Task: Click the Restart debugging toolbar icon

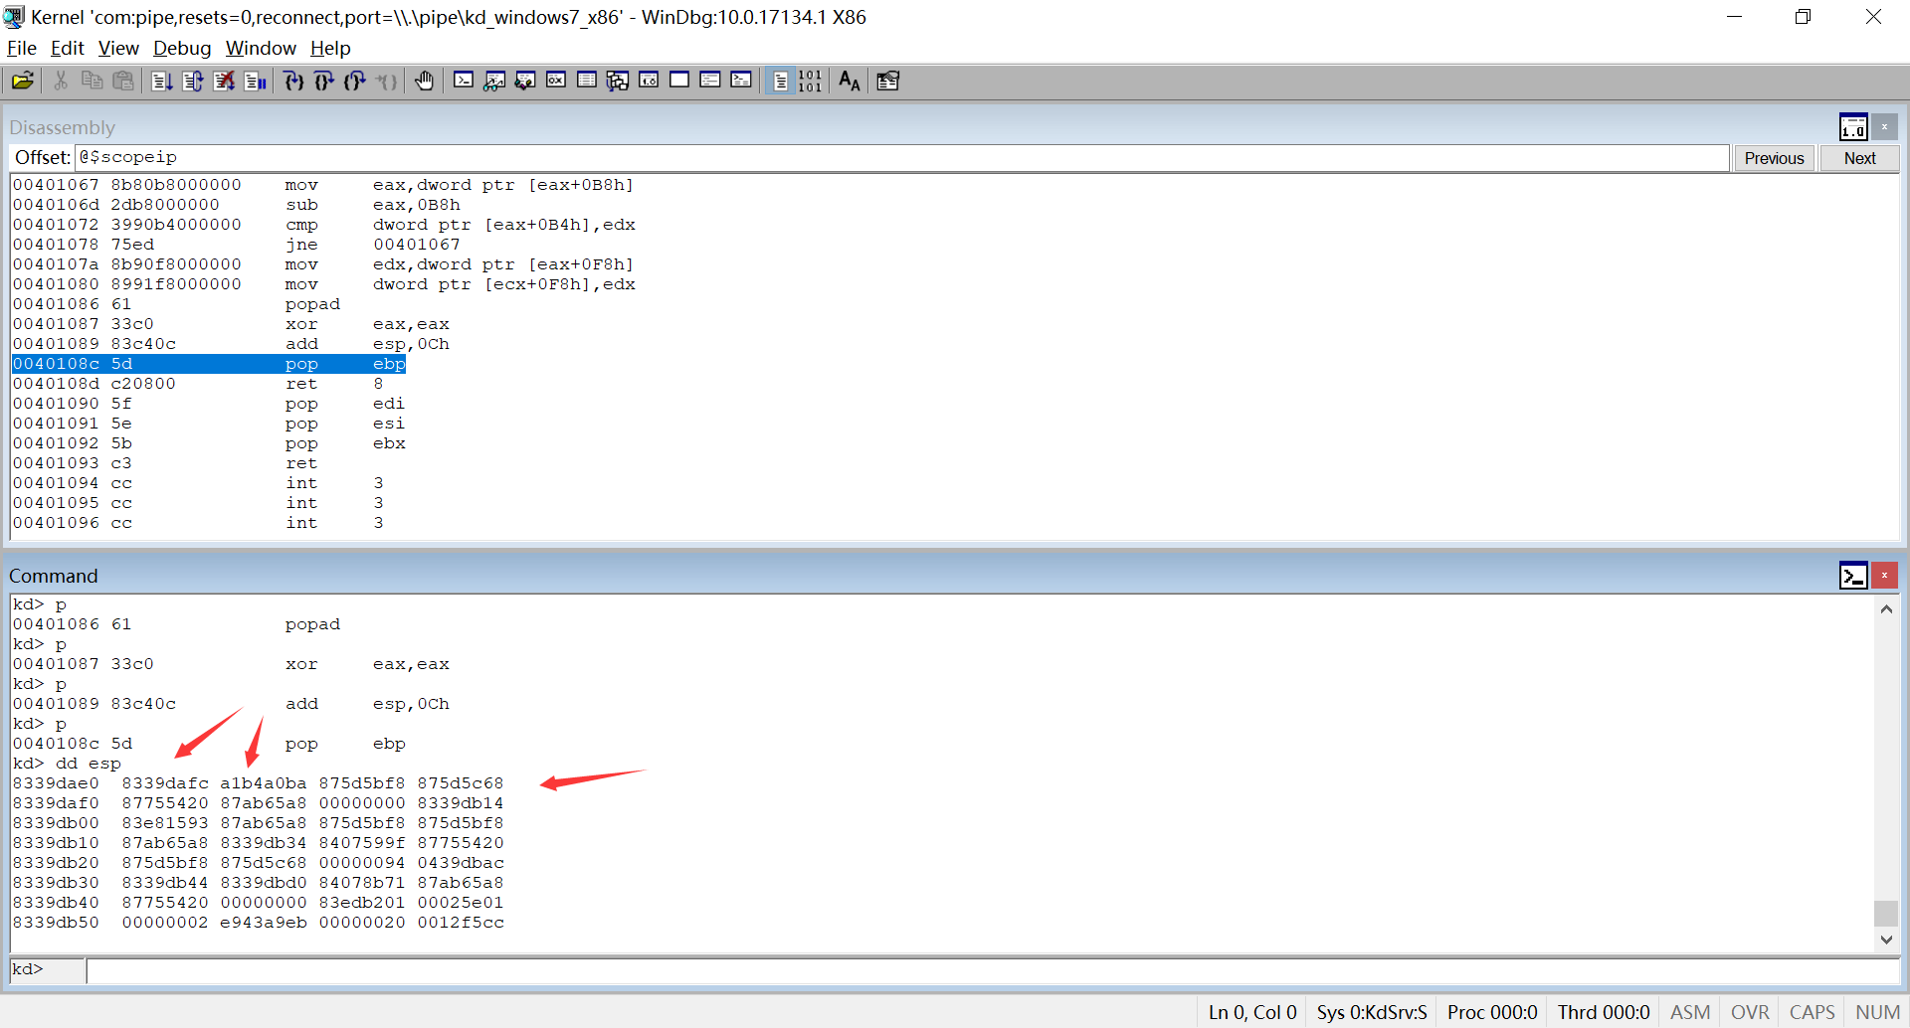Action: tap(193, 81)
